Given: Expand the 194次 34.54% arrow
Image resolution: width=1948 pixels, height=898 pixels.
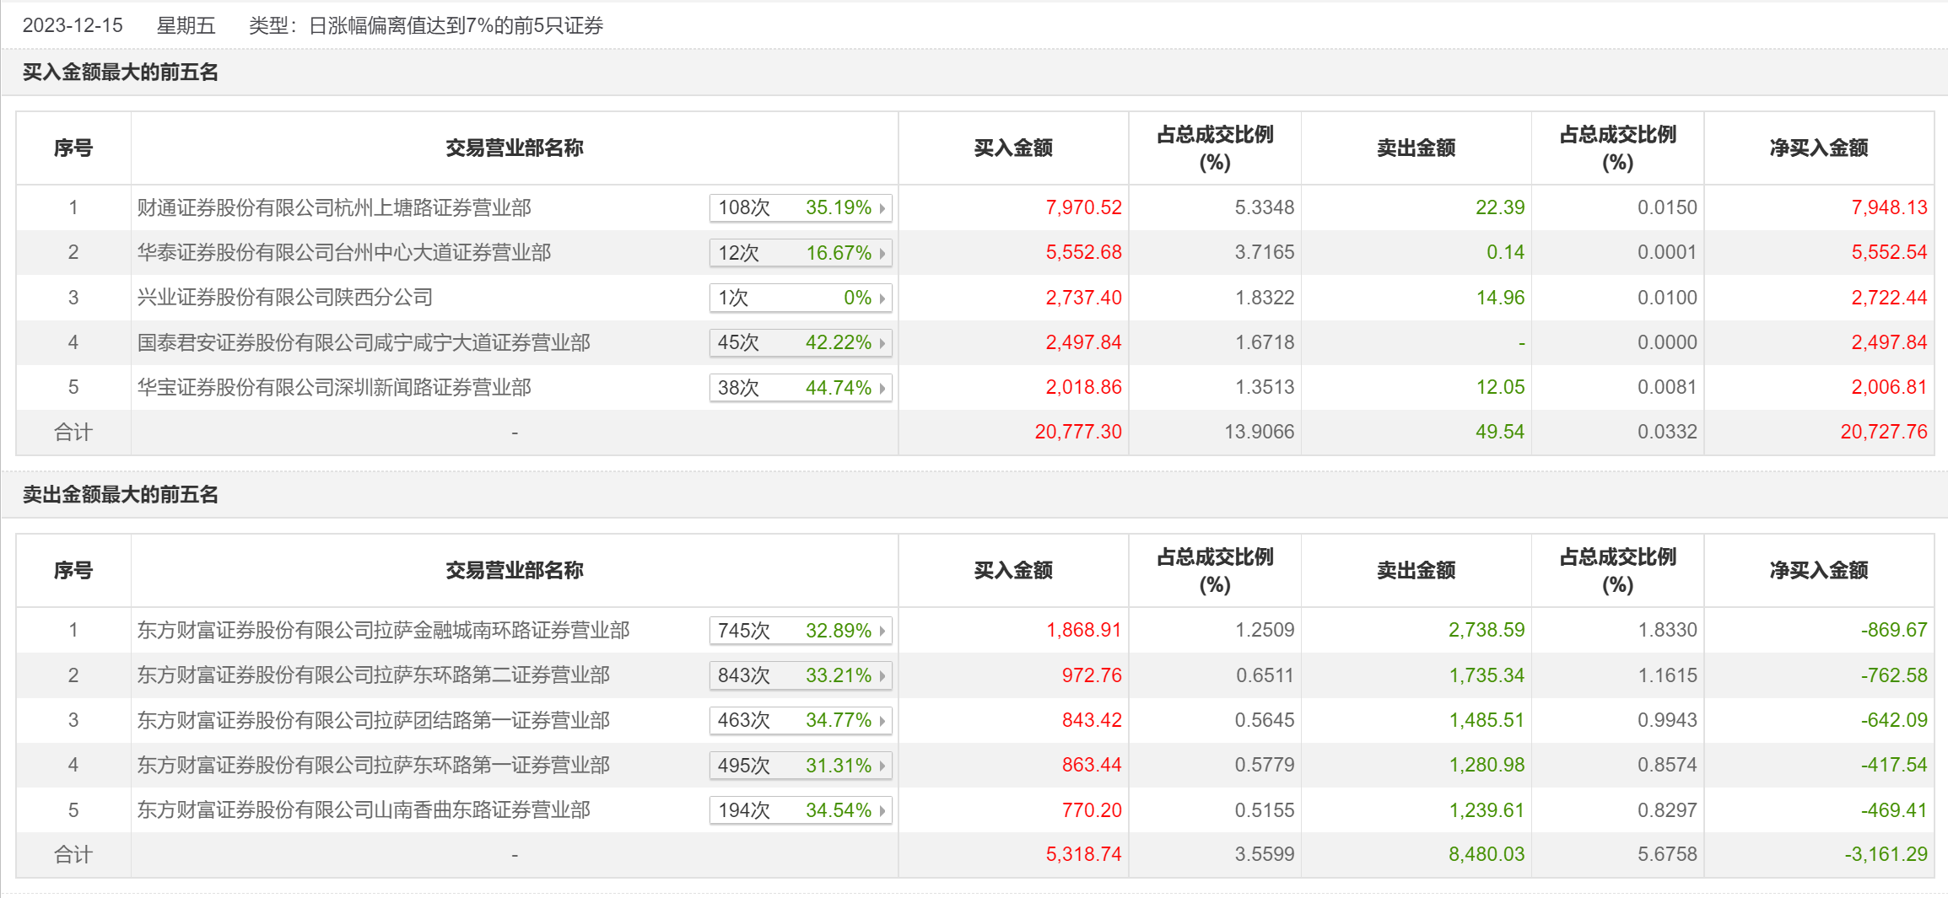Looking at the screenshot, I should coord(882,810).
